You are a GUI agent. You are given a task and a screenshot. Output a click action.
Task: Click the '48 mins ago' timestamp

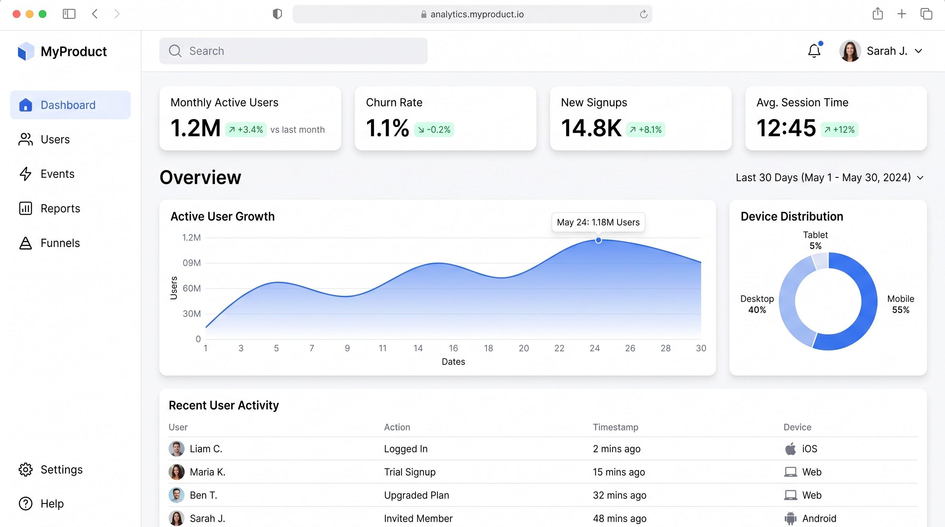coord(619,518)
